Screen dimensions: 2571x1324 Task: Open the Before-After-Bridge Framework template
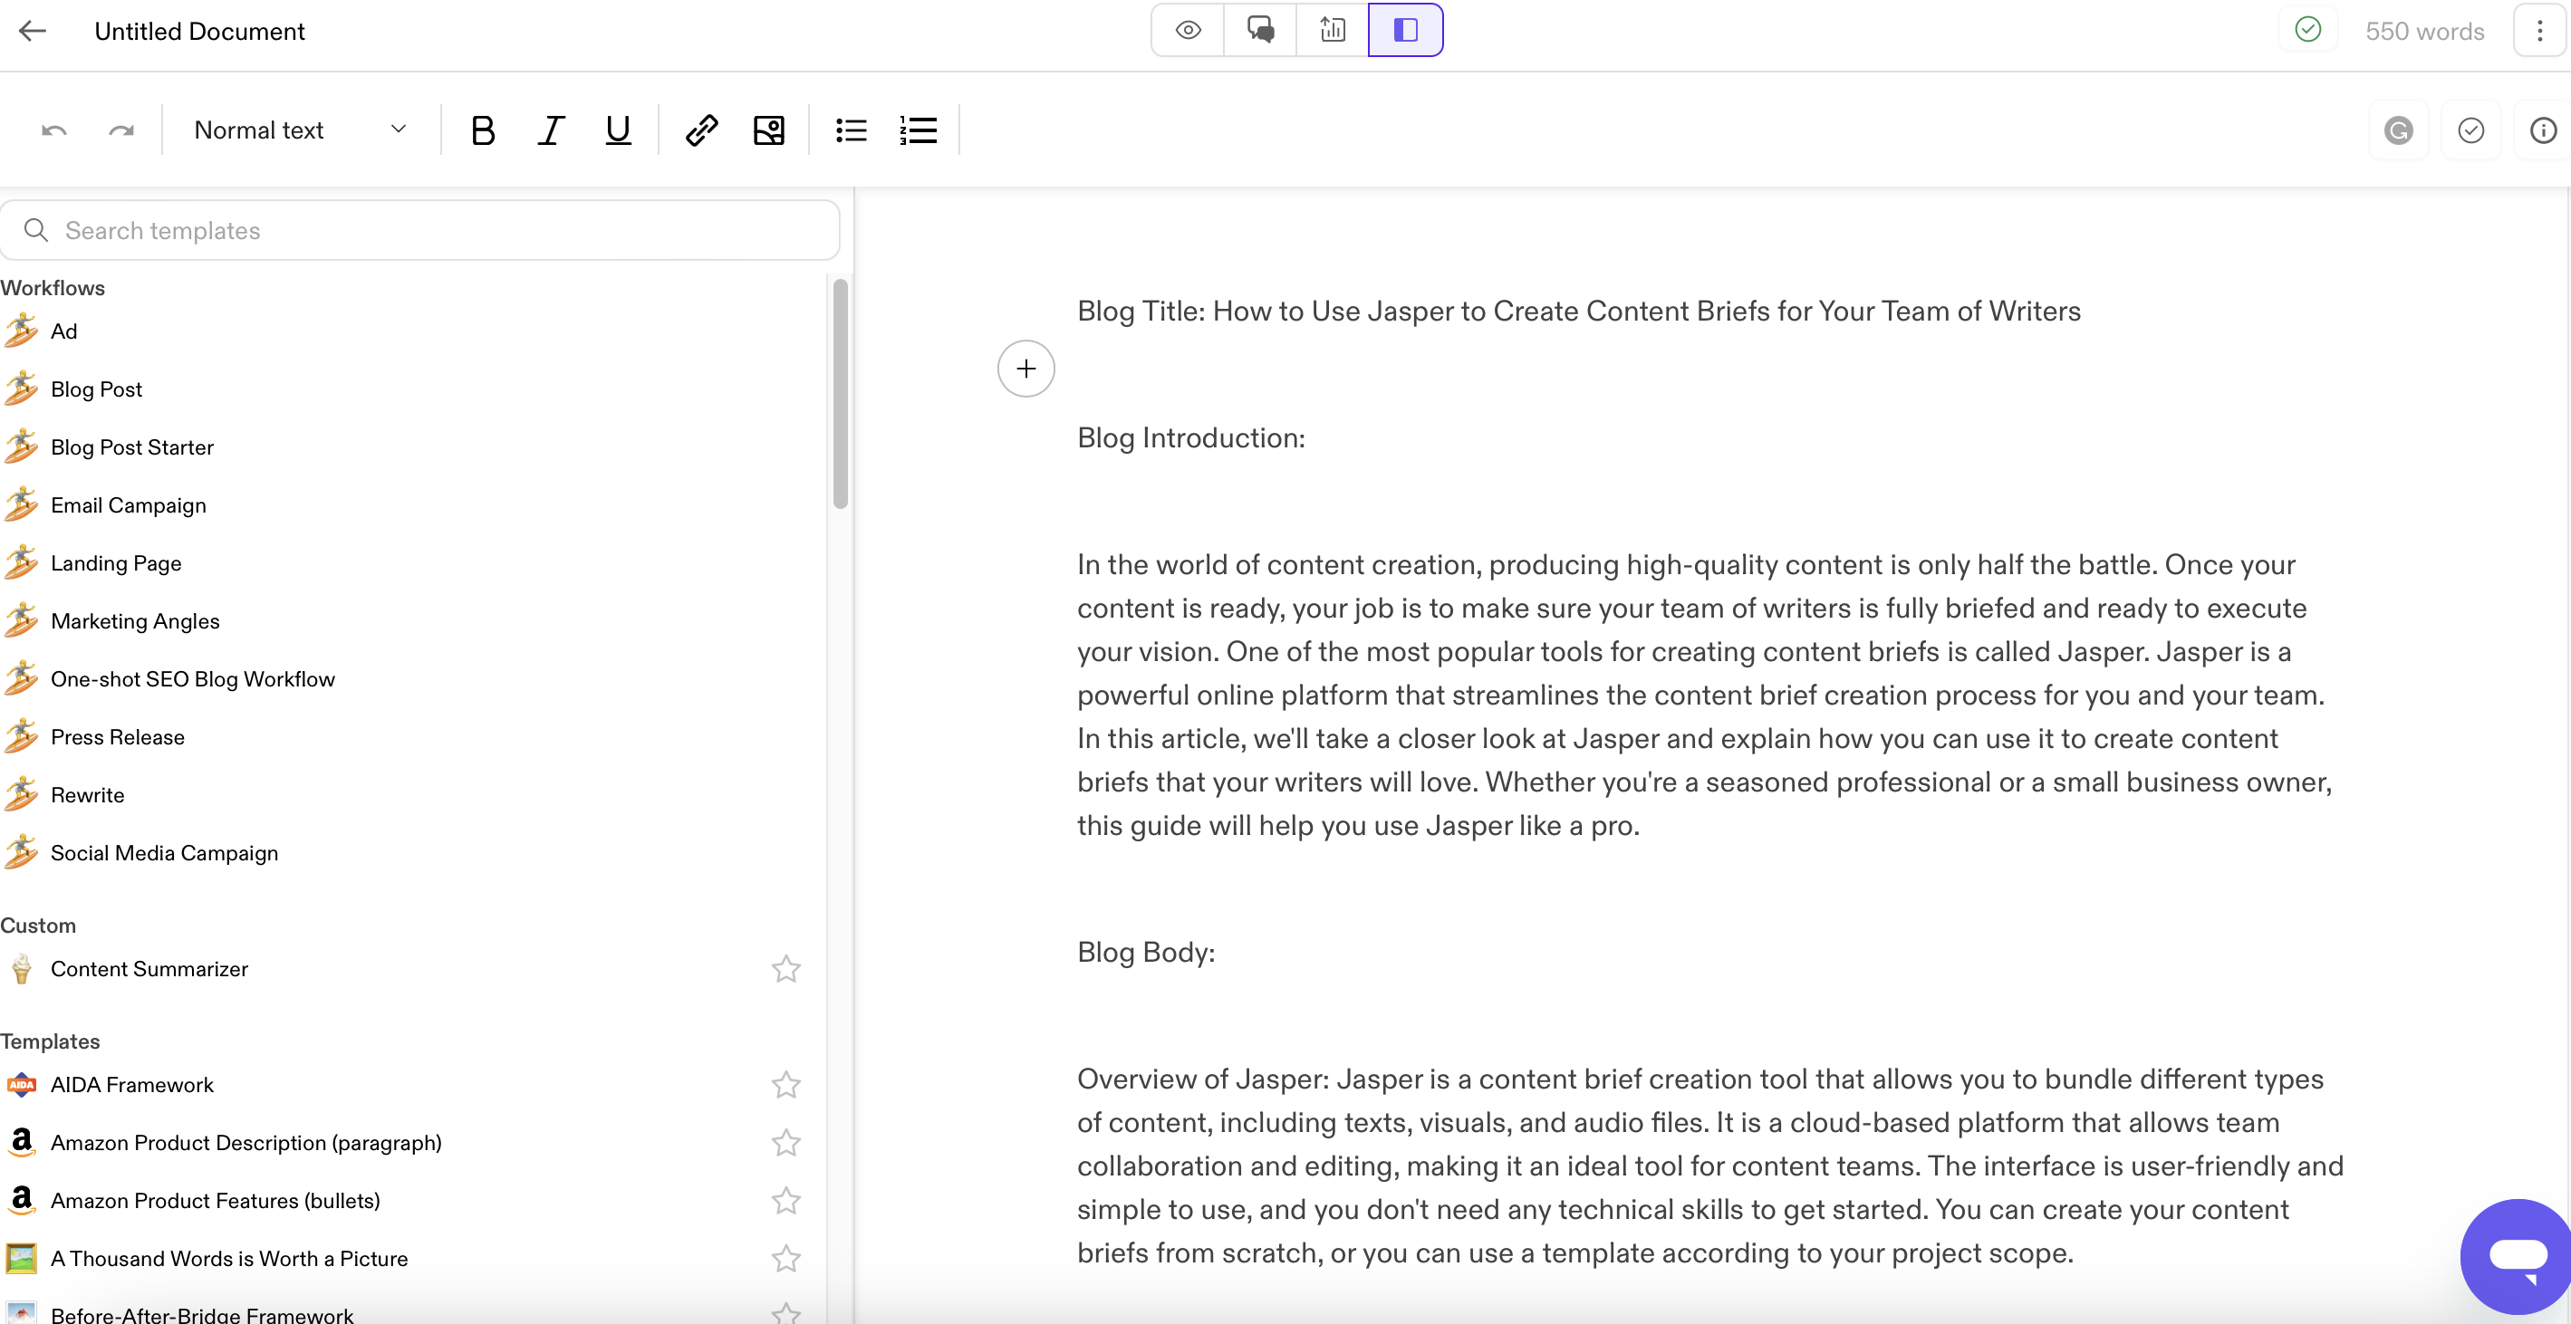(203, 1313)
